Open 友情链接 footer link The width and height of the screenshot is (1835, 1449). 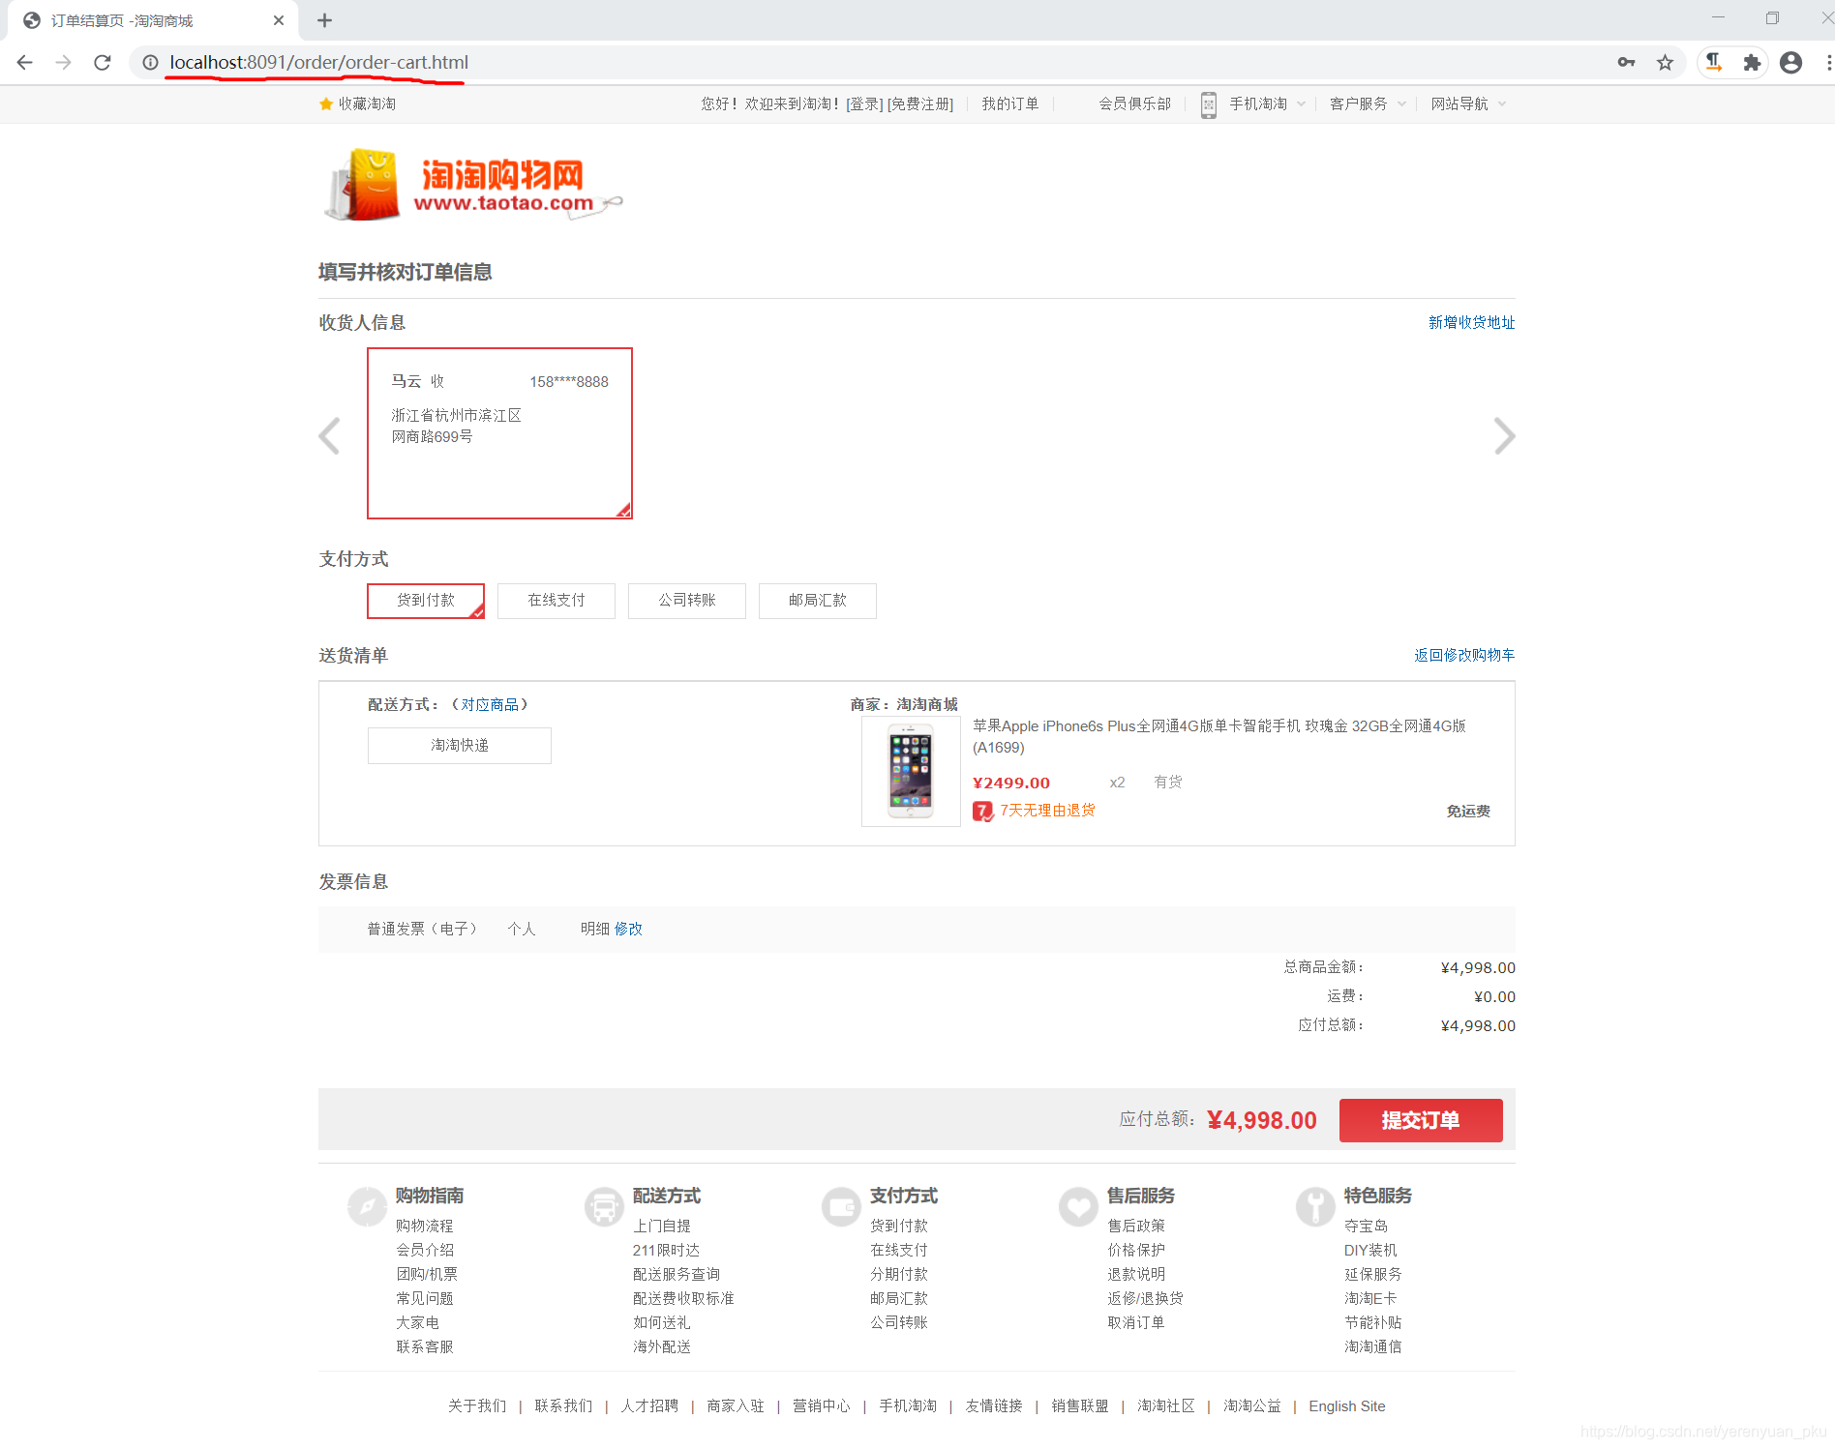pyautogui.click(x=994, y=1405)
